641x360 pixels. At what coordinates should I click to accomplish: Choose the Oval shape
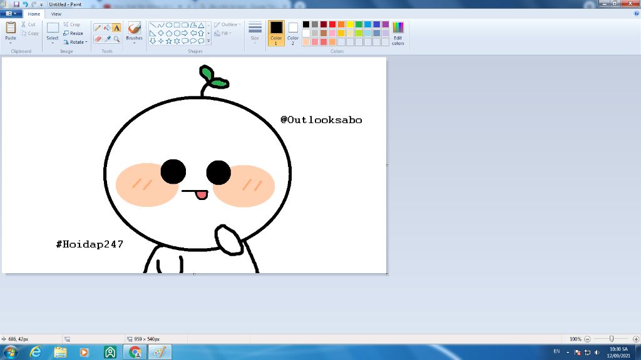tap(168, 25)
